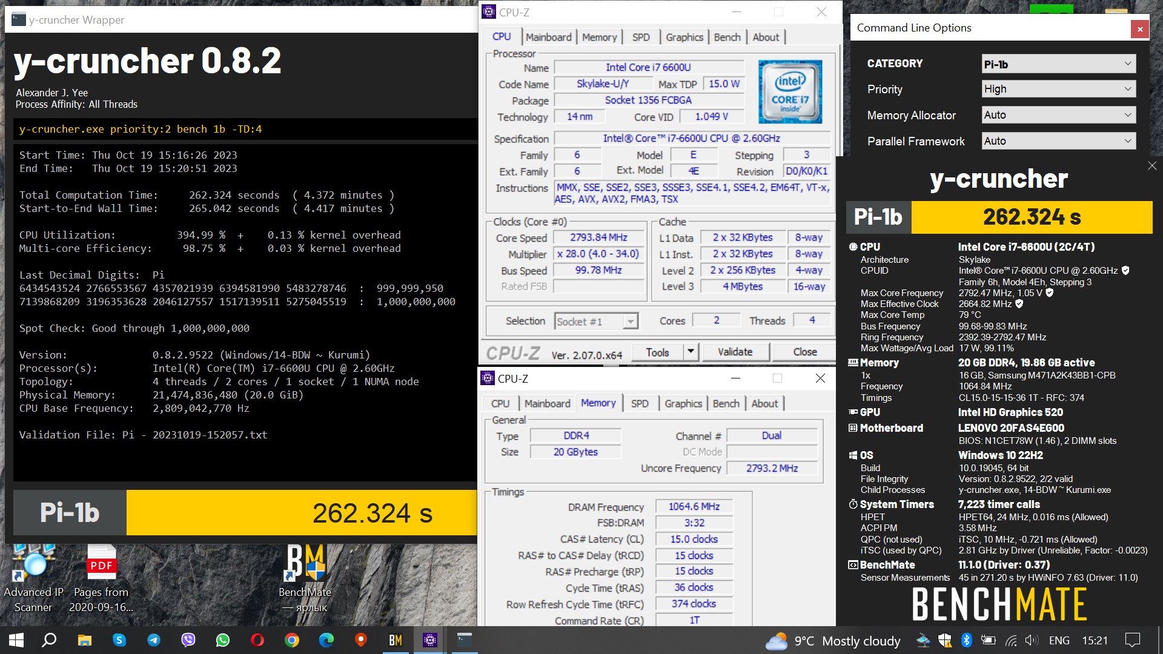1163x654 pixels.
Task: Click the Core Speed value 2793.84 MHz
Action: pos(598,238)
